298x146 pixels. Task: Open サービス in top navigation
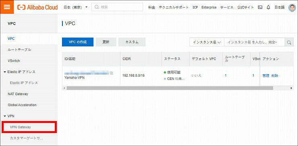227,7
